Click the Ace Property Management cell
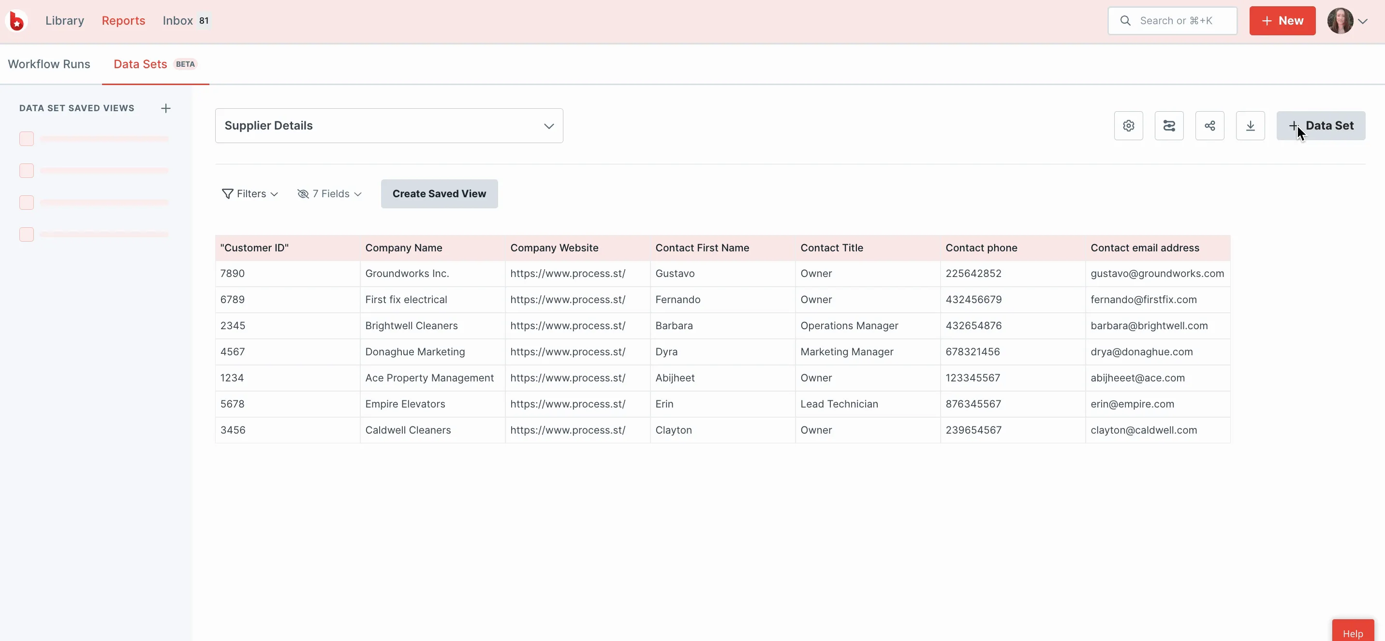Image resolution: width=1385 pixels, height=641 pixels. click(x=433, y=378)
